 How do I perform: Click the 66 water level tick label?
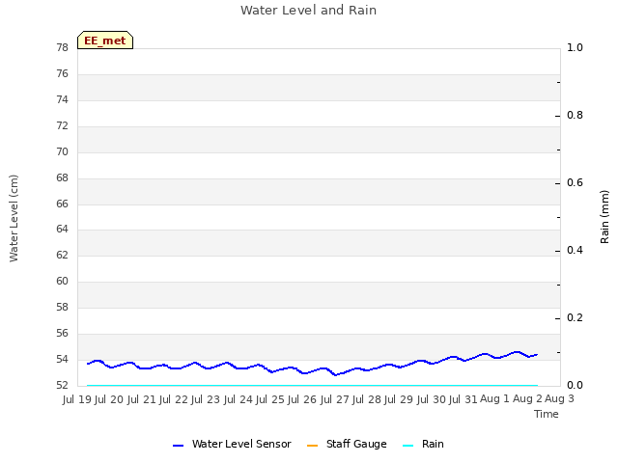[62, 204]
